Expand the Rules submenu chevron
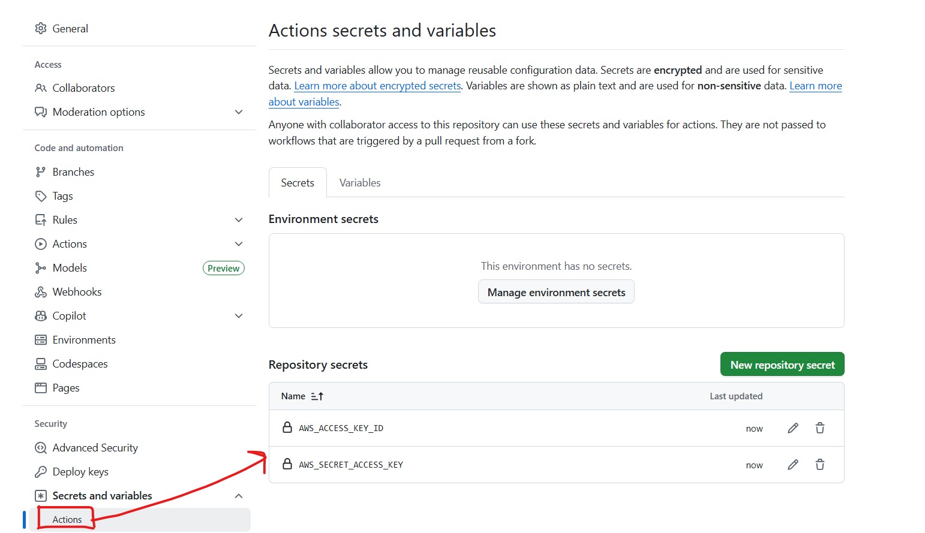Viewport: 925px width, 533px height. pos(239,220)
